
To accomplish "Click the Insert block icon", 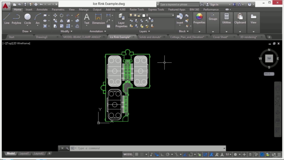I will tap(180, 19).
